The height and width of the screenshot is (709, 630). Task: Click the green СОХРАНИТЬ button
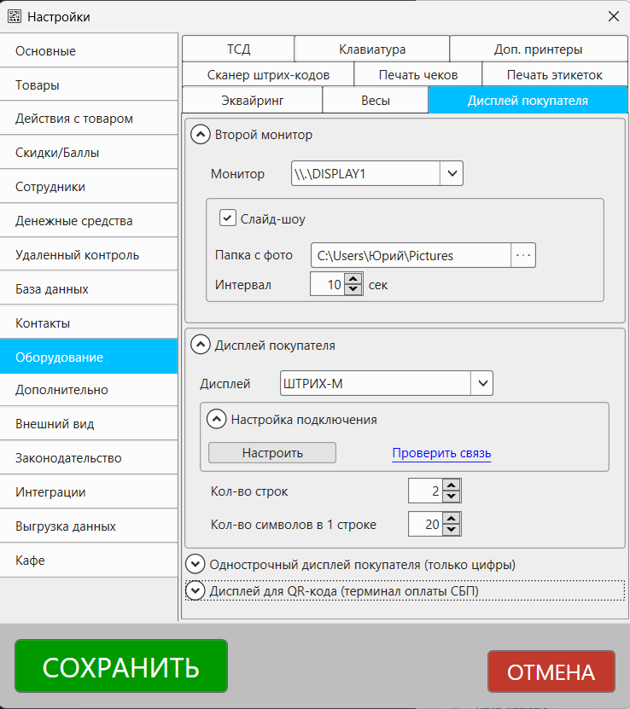pos(121,666)
